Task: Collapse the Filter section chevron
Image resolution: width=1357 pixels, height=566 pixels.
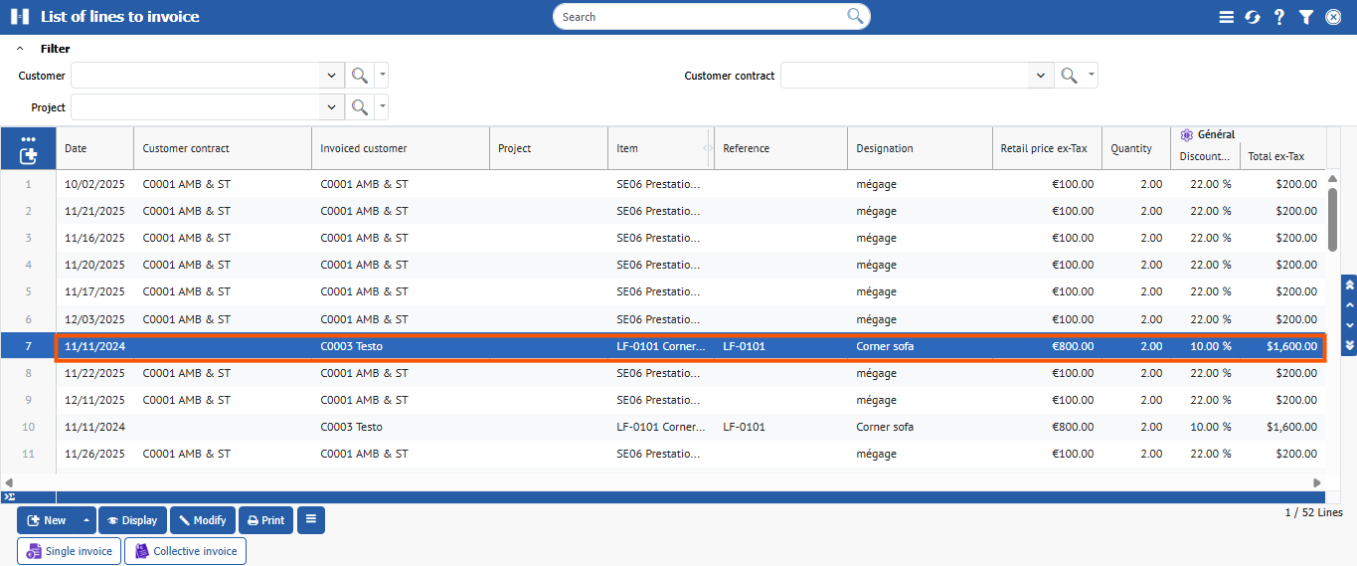Action: [x=20, y=49]
